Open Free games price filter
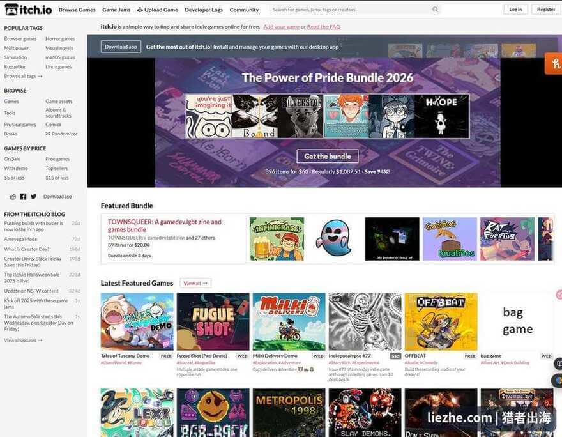562x437 pixels. coord(57,159)
